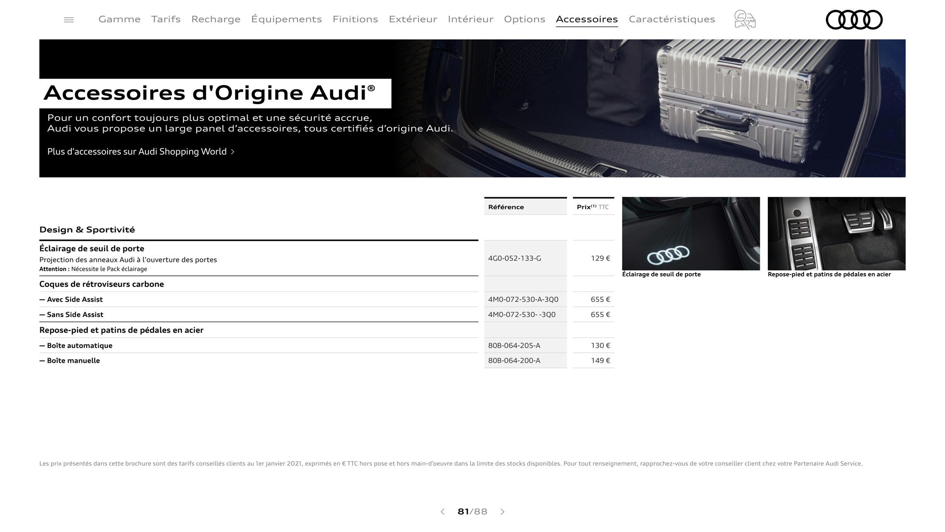Open the Caractéristiques tab

click(672, 19)
